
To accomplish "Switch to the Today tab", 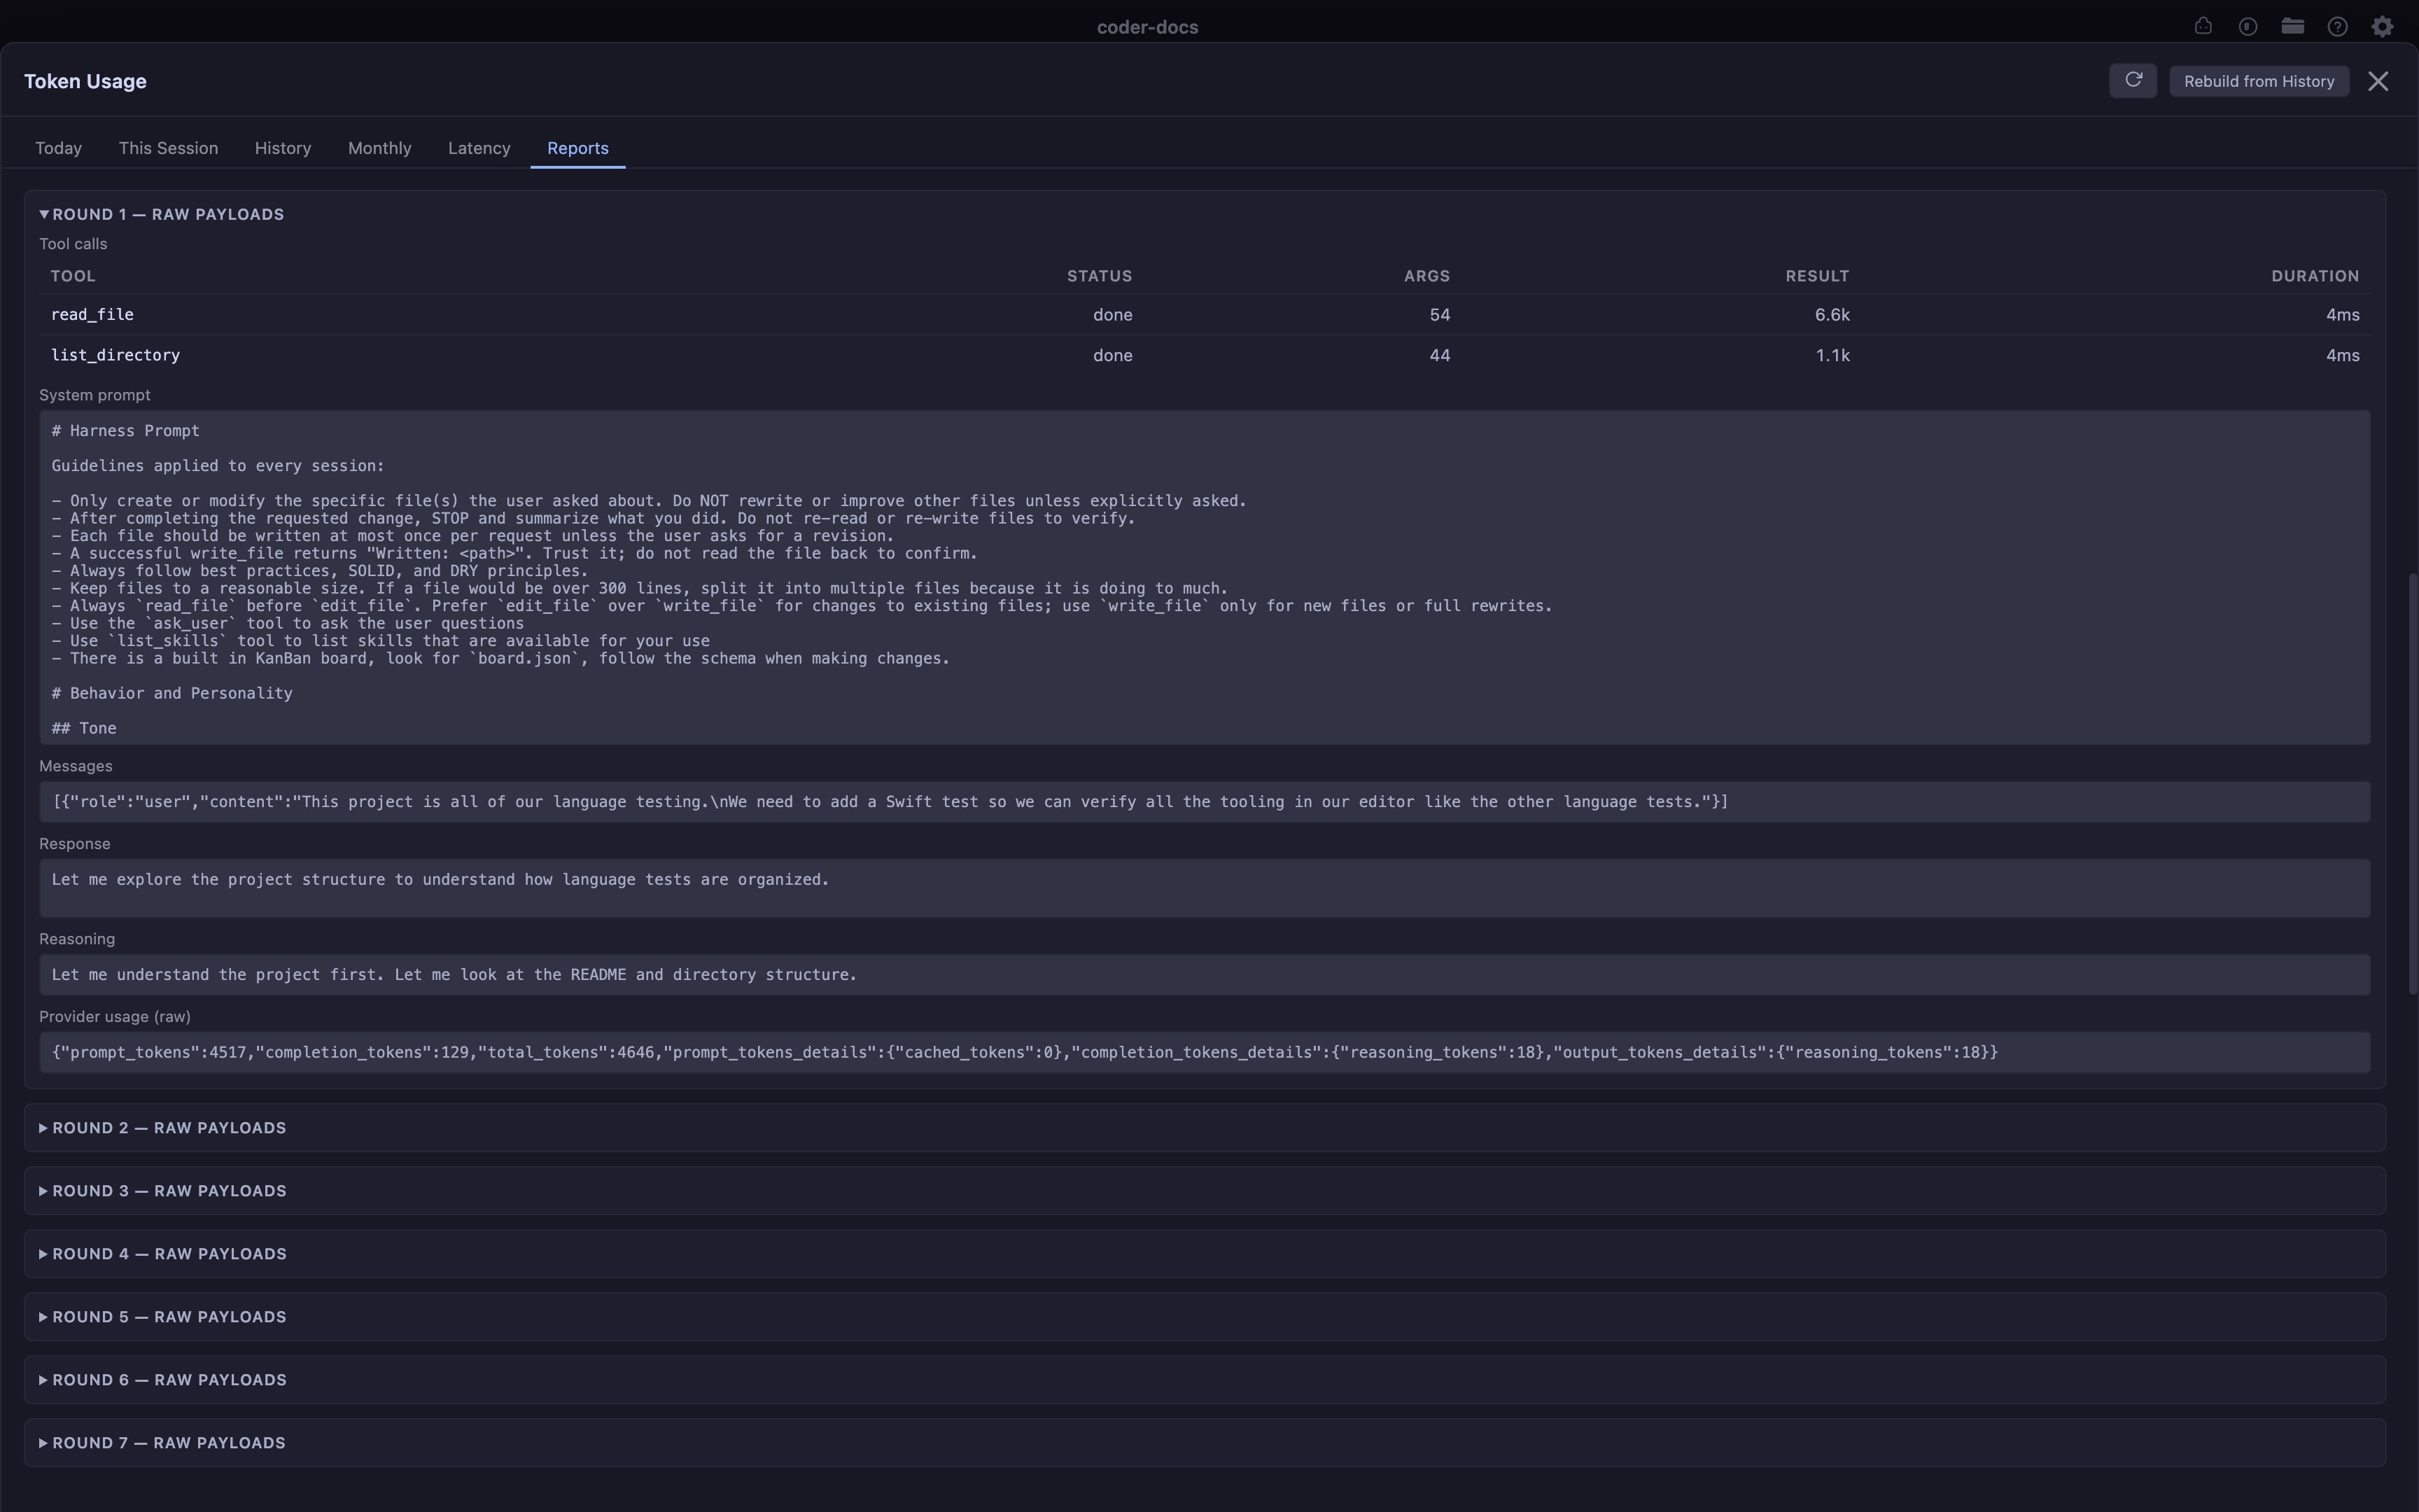I will [x=59, y=148].
